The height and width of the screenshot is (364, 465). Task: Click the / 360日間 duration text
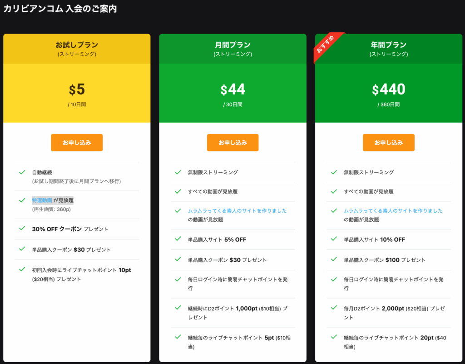(x=389, y=105)
